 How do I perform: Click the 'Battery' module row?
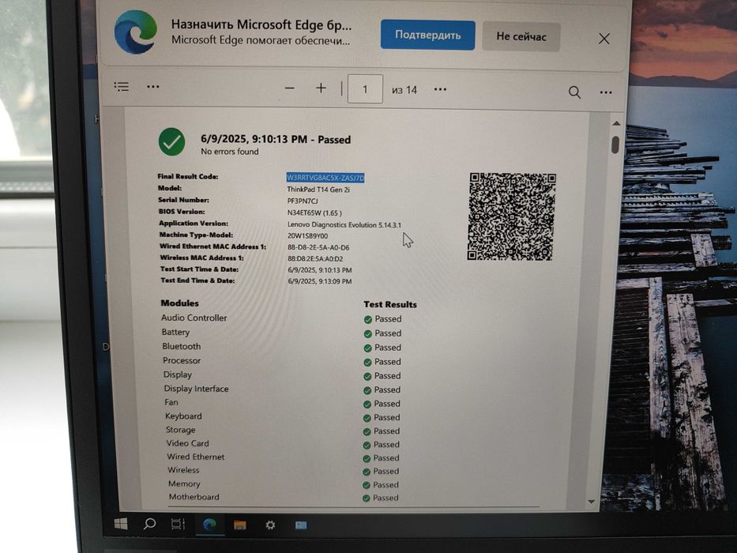pos(175,332)
